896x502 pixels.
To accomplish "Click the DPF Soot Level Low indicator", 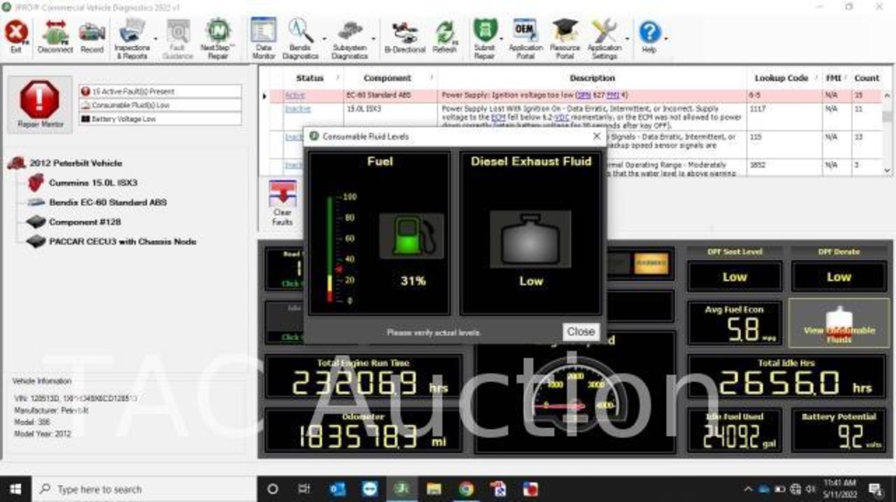I will point(735,277).
